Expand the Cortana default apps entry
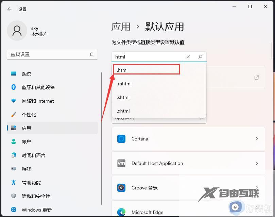The image size is (275, 217). [x=188, y=139]
